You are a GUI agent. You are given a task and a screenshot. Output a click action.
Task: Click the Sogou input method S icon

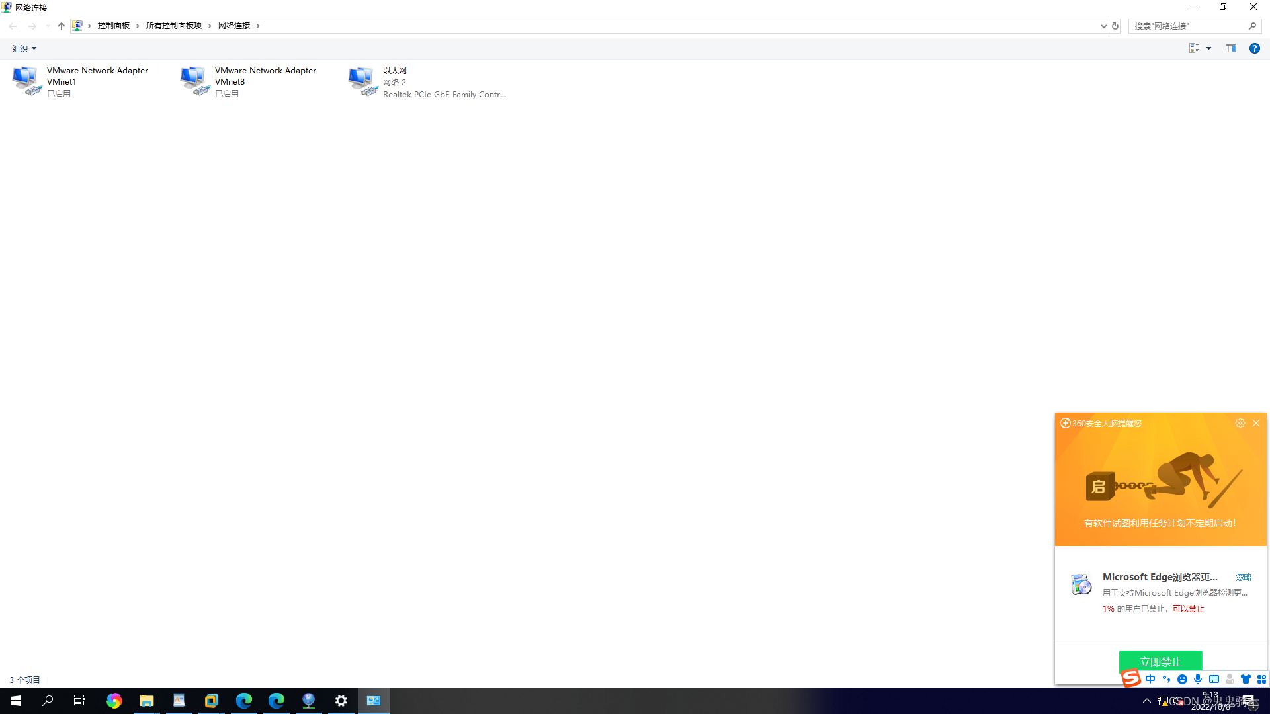tap(1130, 678)
